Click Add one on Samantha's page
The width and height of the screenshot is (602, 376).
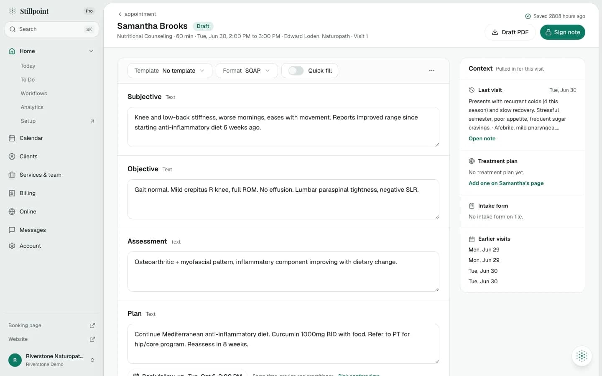pyautogui.click(x=506, y=183)
